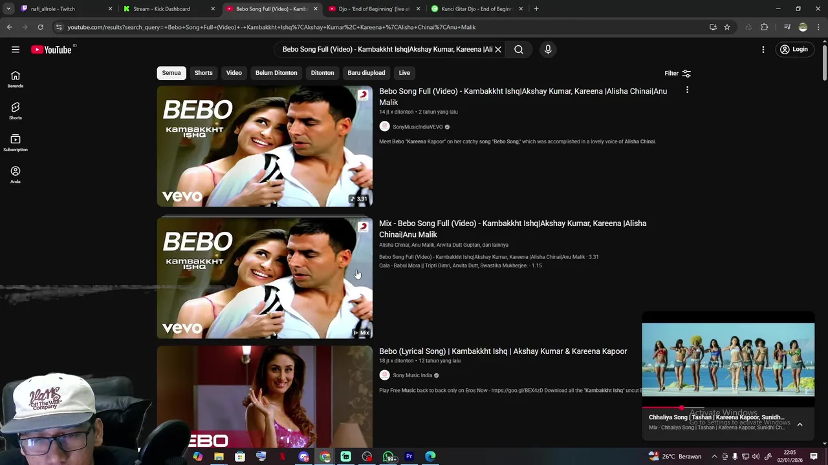Open Bebo (Lyrical Song) title link
This screenshot has width=828, height=465.
(x=503, y=351)
